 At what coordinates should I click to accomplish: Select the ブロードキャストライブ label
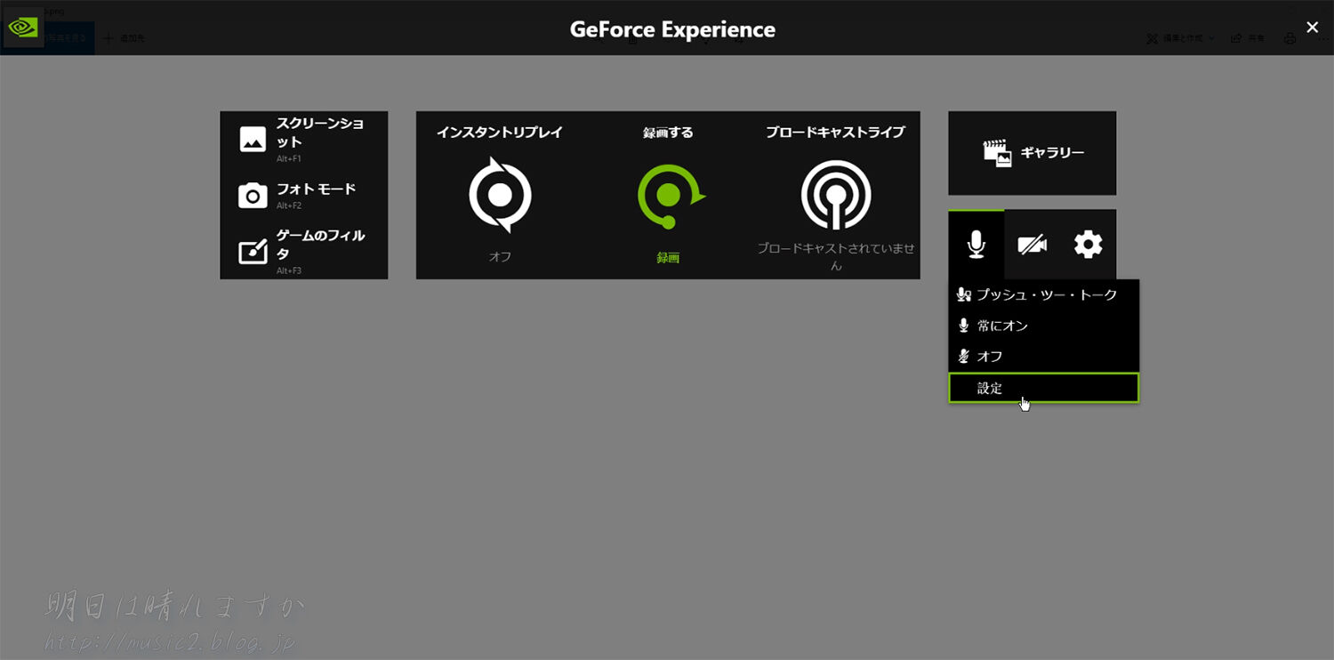click(836, 133)
